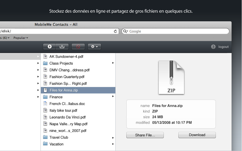Click the /idisk/ address bar
The image size is (242, 151).
[59, 31]
